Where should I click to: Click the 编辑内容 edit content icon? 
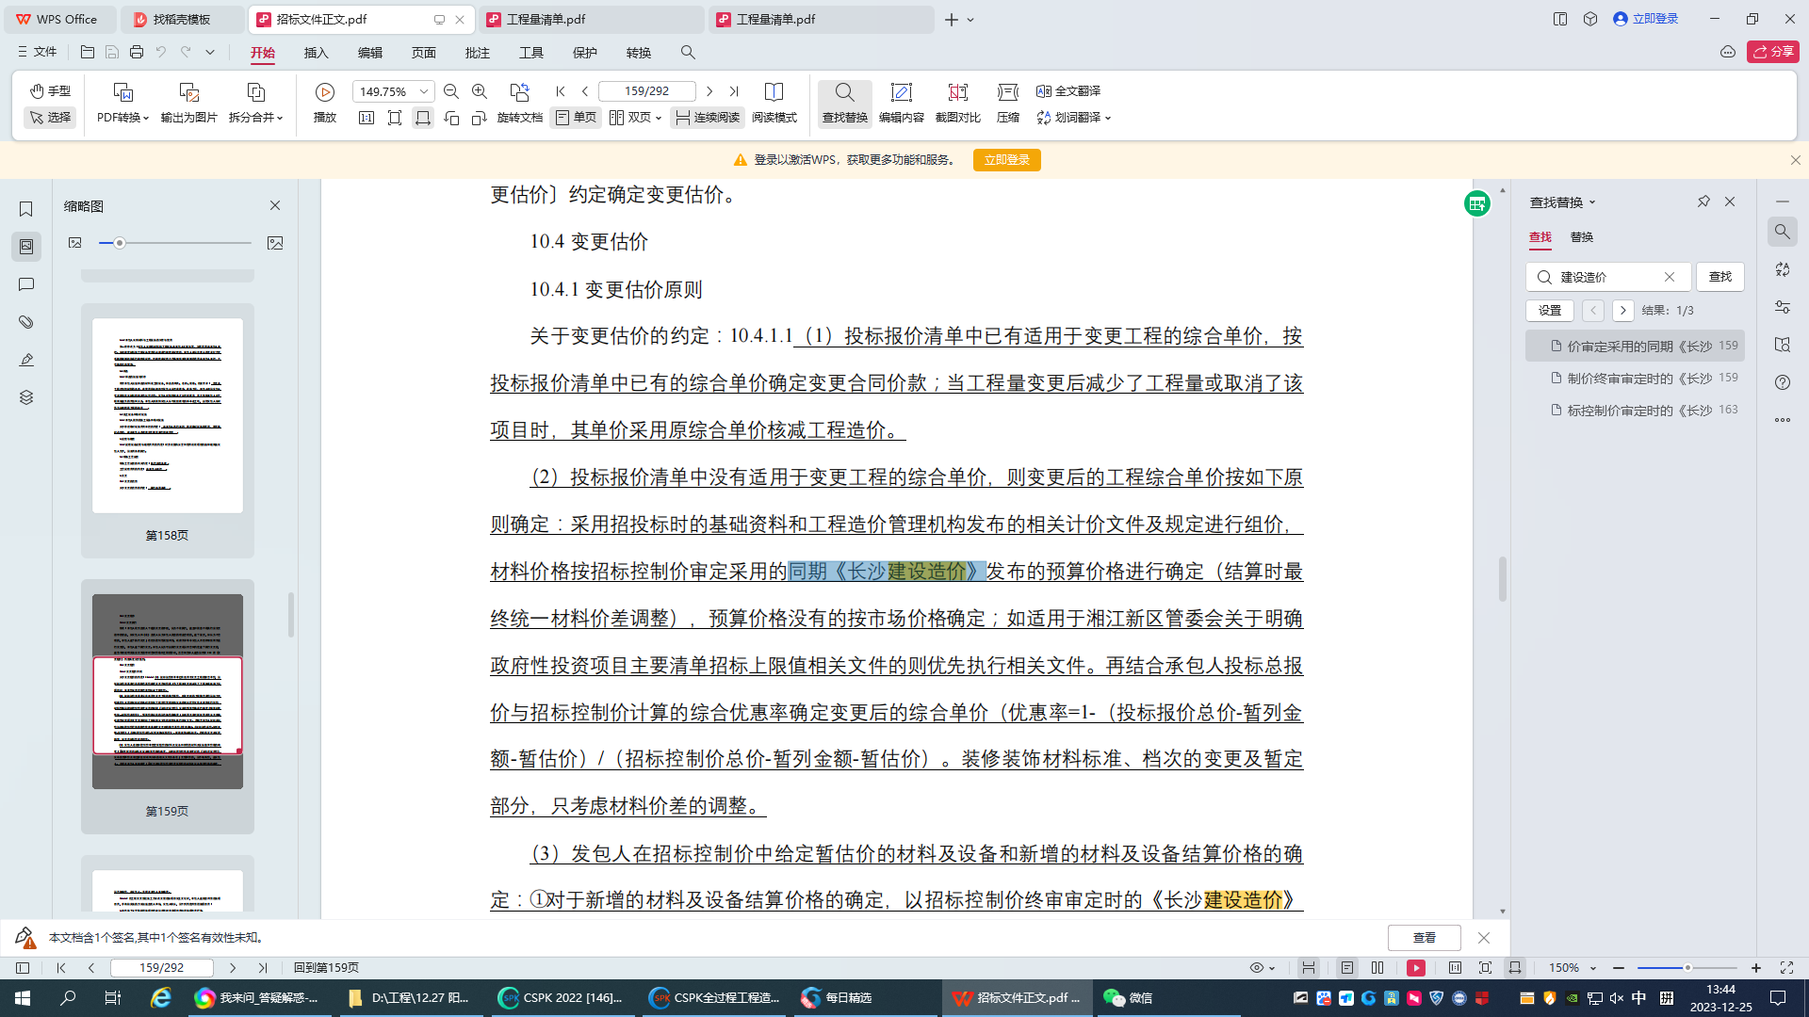point(902,92)
